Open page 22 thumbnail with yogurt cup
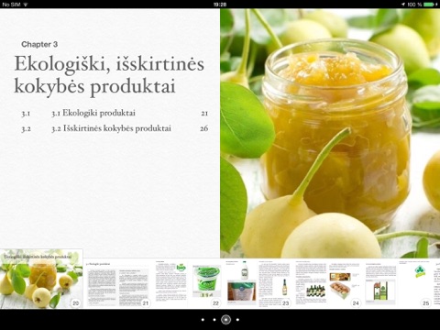 pos(188,284)
